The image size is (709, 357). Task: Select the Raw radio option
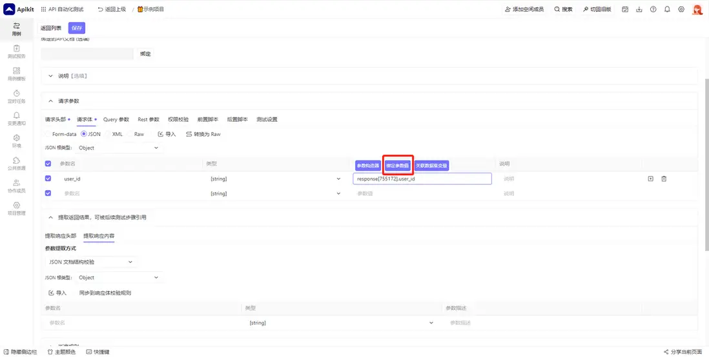(x=130, y=134)
